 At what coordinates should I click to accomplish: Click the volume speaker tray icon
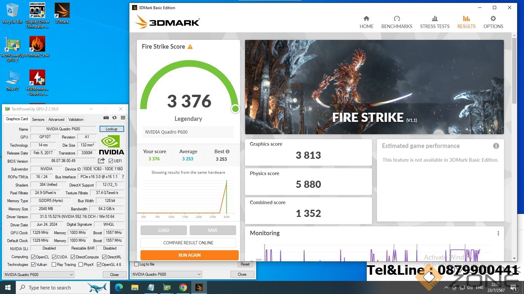[x=470, y=287]
